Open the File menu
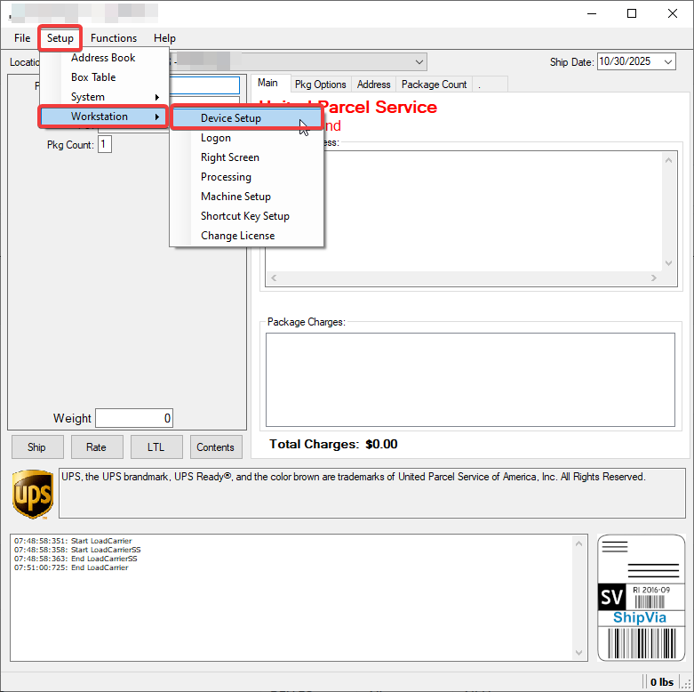The height and width of the screenshot is (692, 694). tap(22, 38)
